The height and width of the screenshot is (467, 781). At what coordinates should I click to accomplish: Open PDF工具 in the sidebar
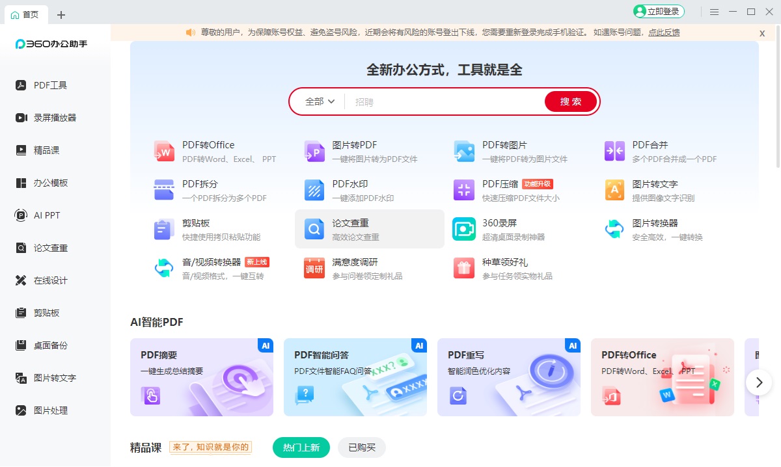coord(42,85)
